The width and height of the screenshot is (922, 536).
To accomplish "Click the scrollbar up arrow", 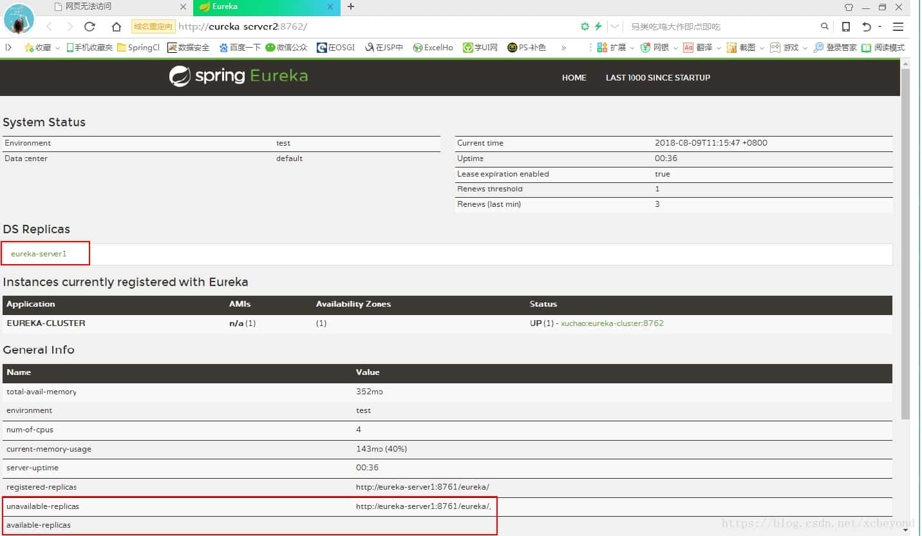I will 905,63.
